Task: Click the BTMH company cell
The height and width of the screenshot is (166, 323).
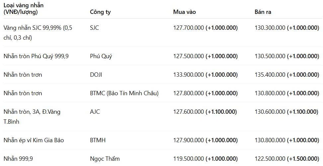Action: point(98,140)
